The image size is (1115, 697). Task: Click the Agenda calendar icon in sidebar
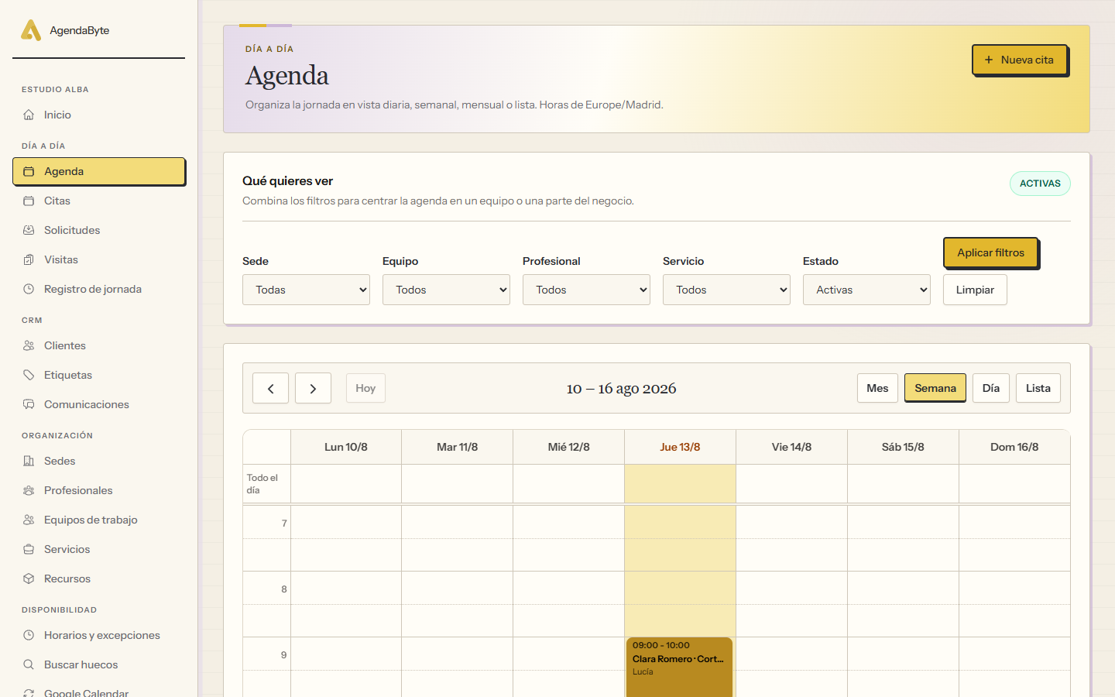[x=29, y=171]
